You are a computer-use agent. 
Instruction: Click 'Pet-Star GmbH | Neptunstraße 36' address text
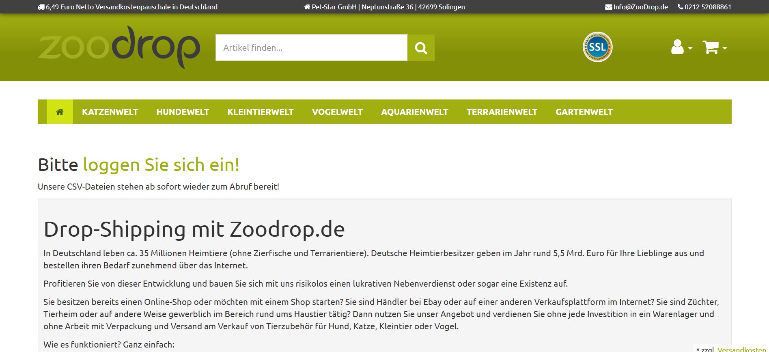pos(362,7)
